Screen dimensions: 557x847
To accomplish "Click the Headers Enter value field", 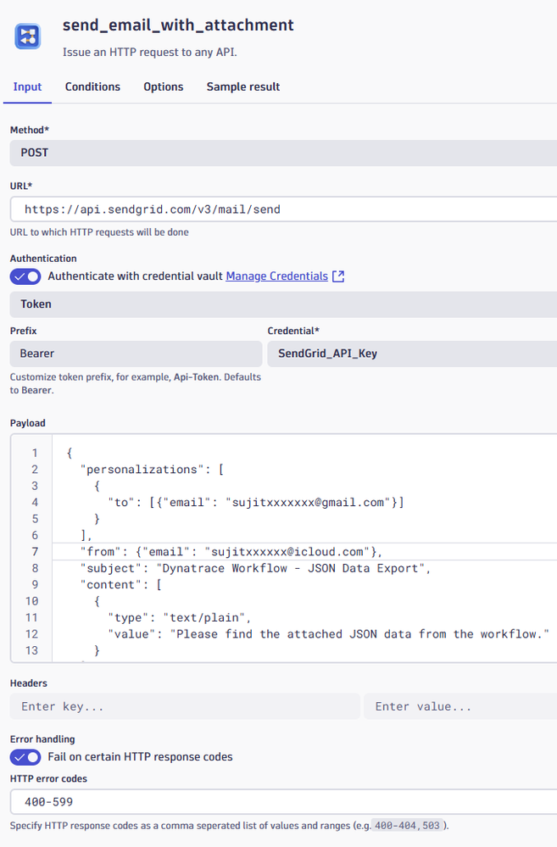I will click(460, 706).
